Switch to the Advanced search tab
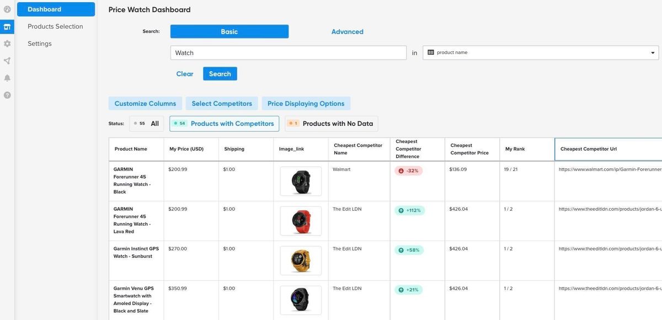 [x=348, y=31]
